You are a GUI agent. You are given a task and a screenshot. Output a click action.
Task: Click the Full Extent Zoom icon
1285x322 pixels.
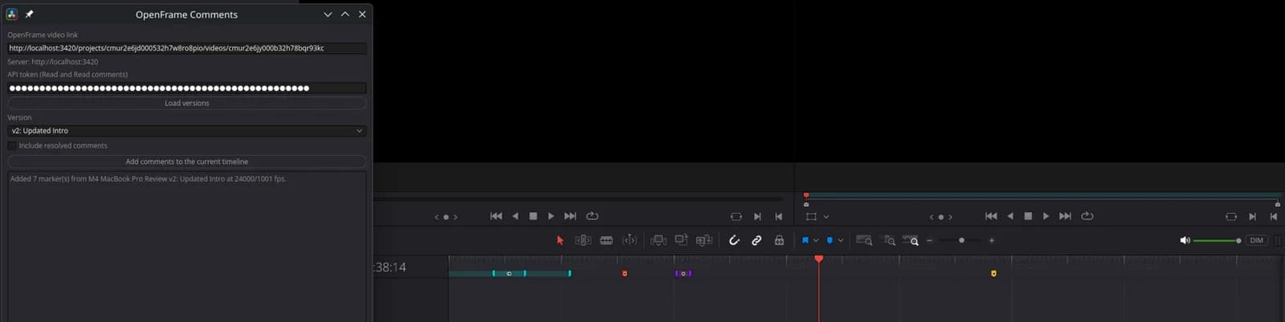tap(864, 240)
